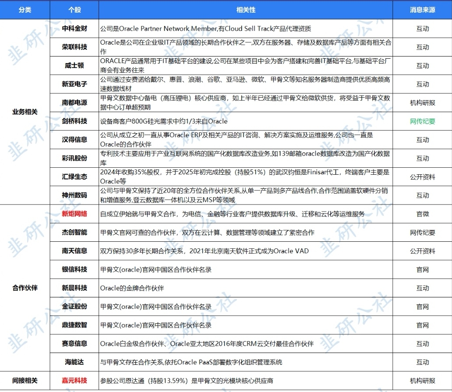The width and height of the screenshot is (452, 392).
Task: Click 机构研报 source in 南都电源 row
Action: [422, 102]
